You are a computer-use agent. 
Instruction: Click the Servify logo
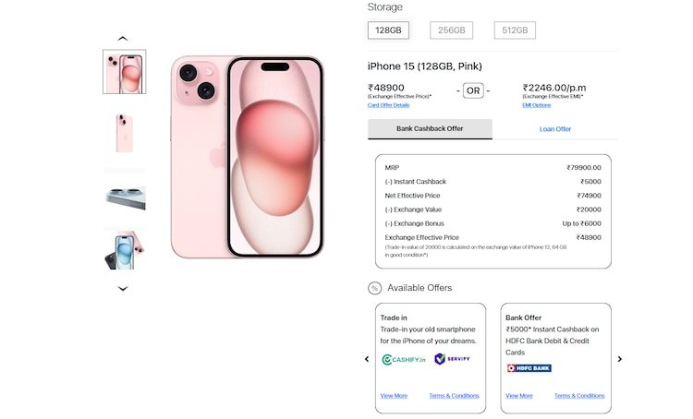[453, 359]
